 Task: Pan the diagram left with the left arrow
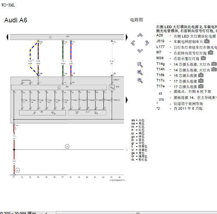(x=133, y=43)
